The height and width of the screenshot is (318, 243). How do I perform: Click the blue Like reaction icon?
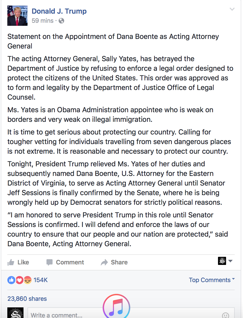[11, 280]
